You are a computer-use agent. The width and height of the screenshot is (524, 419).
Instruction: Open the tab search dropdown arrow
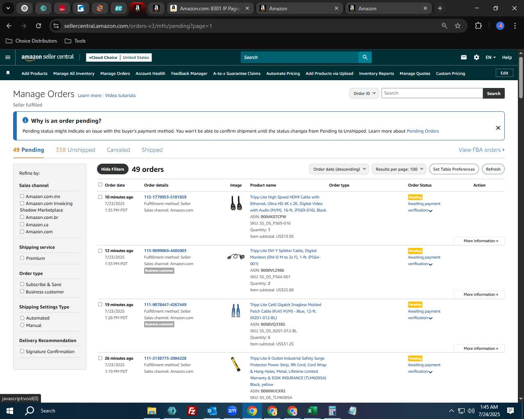(8, 8)
